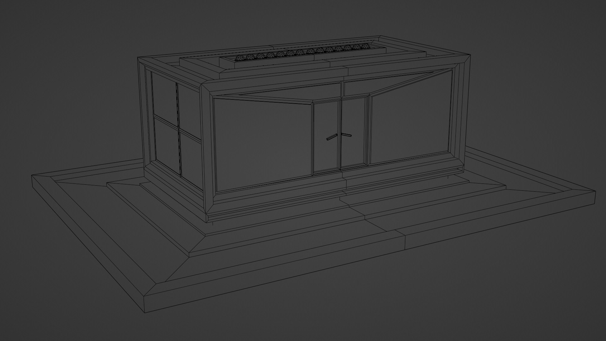Image resolution: width=606 pixels, height=341 pixels.
Task: Click the right door panel of the double door
Action: [x=354, y=133]
